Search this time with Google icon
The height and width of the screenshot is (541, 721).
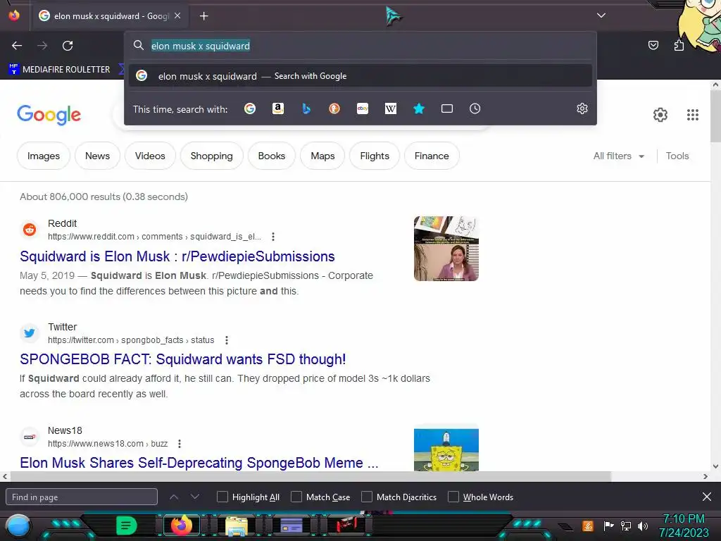click(x=250, y=108)
